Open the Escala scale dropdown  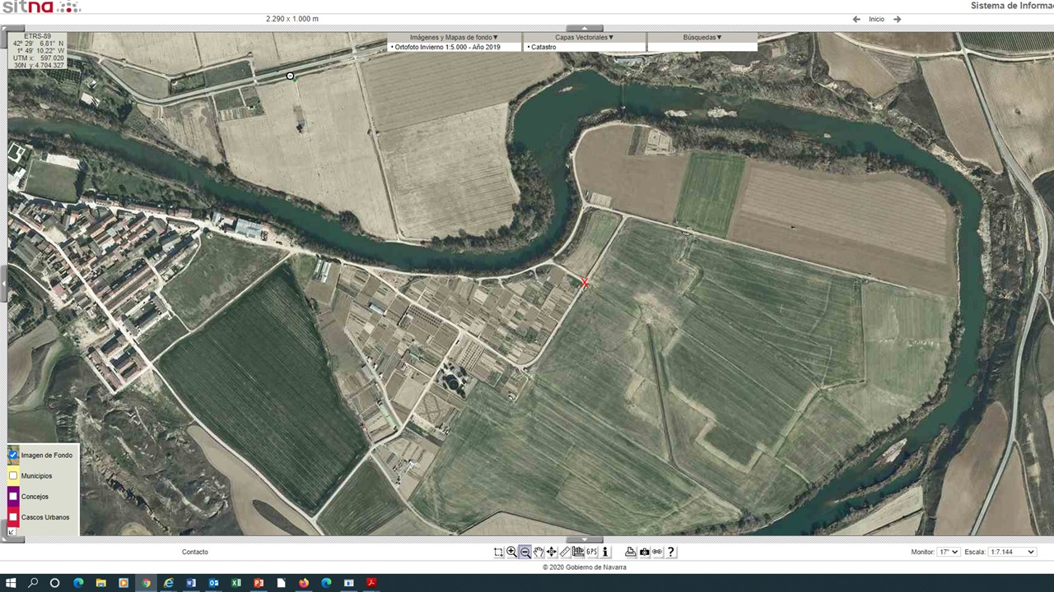tap(1012, 552)
